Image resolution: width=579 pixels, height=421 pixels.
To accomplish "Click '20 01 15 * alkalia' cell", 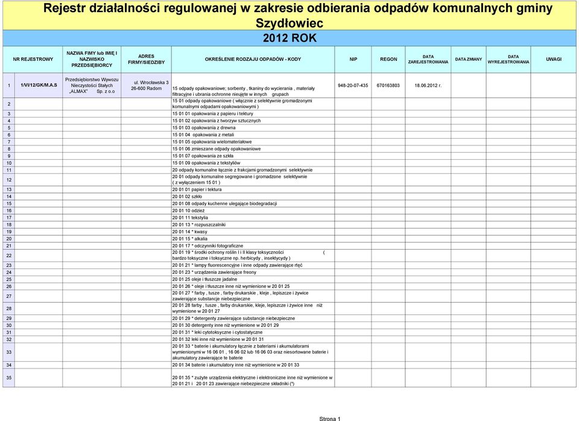I will pyautogui.click(x=253, y=239).
